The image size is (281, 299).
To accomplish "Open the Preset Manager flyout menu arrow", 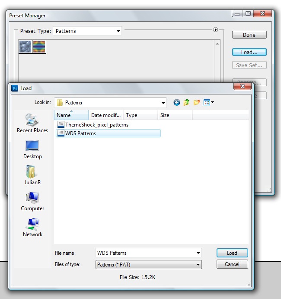I will coord(215,30).
